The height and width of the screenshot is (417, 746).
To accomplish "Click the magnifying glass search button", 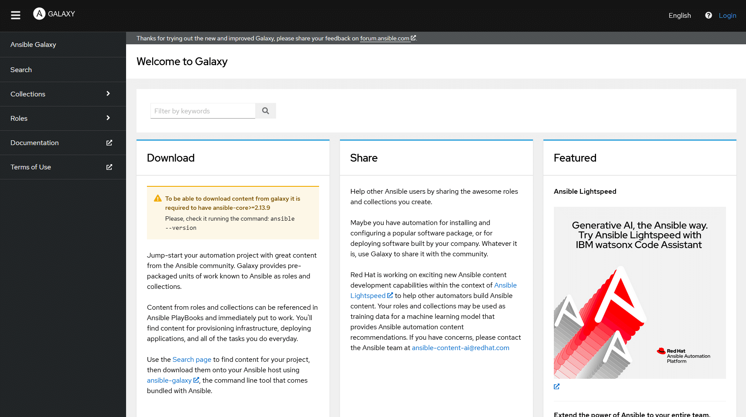I will coord(266,111).
